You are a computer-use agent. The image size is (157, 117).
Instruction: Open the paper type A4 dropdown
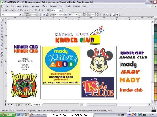tap(20, 15)
